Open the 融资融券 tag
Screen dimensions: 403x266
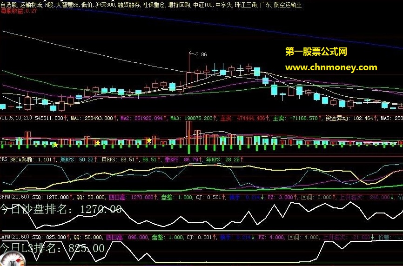point(129,5)
